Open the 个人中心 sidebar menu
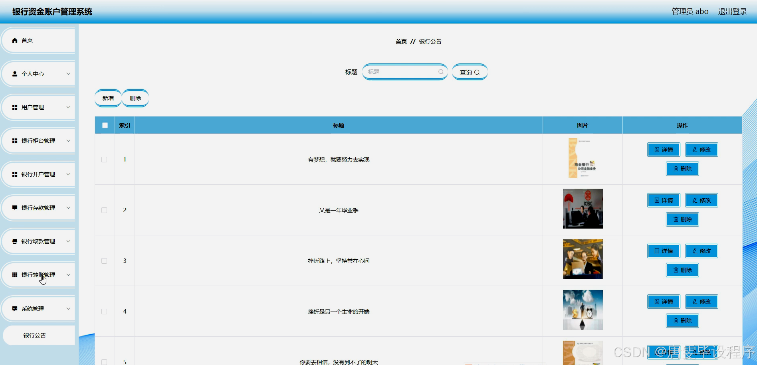 38,74
